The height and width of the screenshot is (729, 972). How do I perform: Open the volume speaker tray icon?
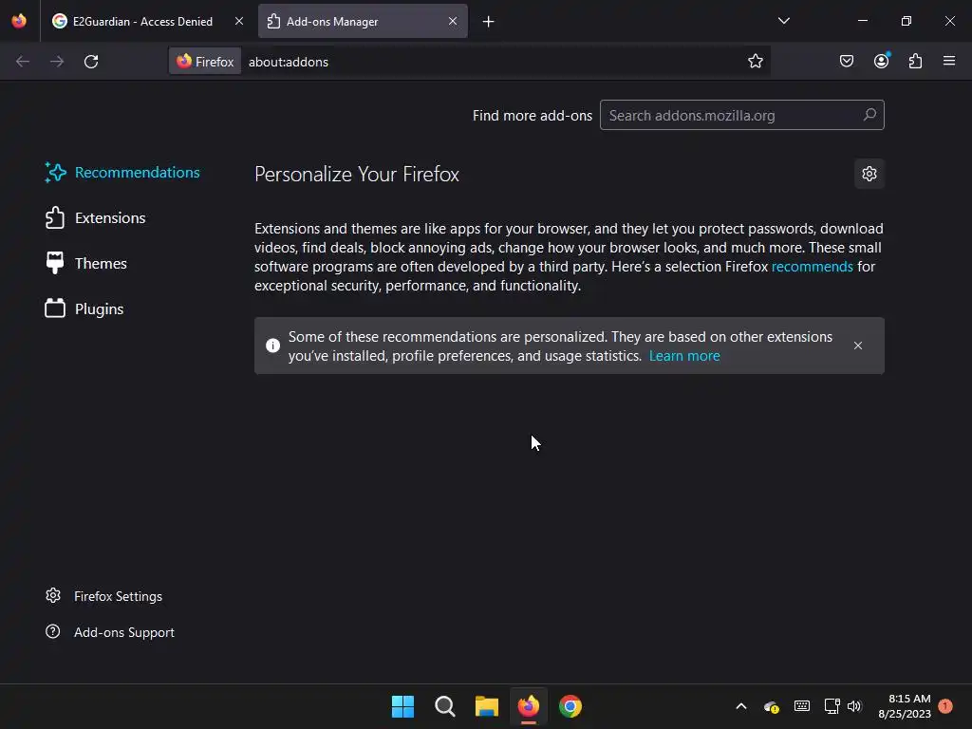click(x=854, y=706)
